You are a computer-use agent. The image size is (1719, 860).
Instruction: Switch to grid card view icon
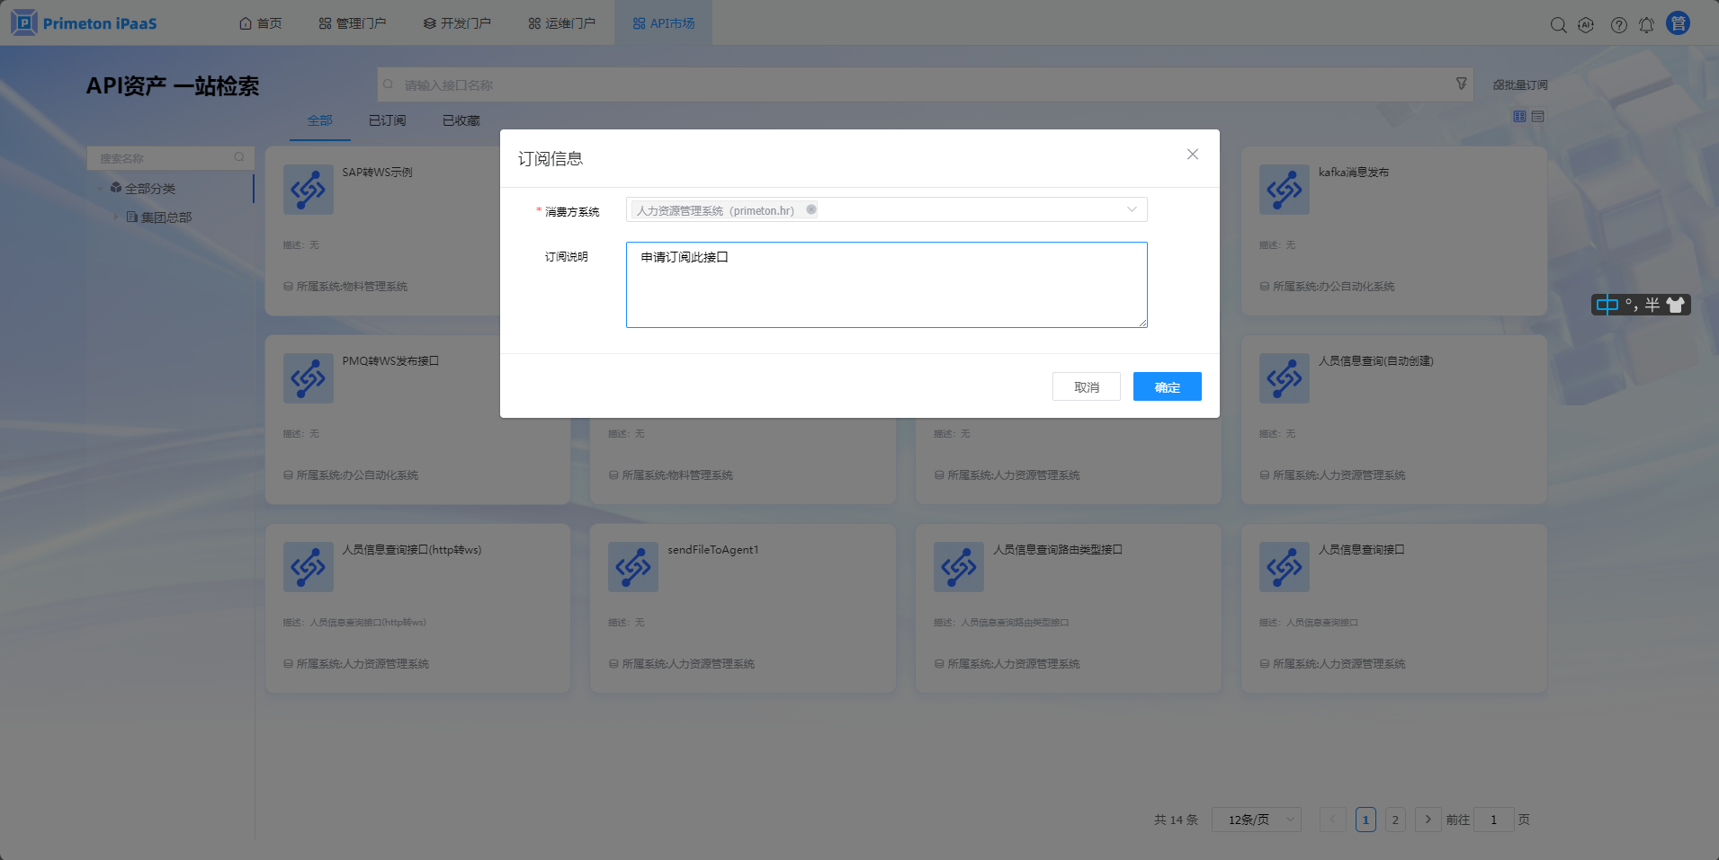click(x=1519, y=117)
